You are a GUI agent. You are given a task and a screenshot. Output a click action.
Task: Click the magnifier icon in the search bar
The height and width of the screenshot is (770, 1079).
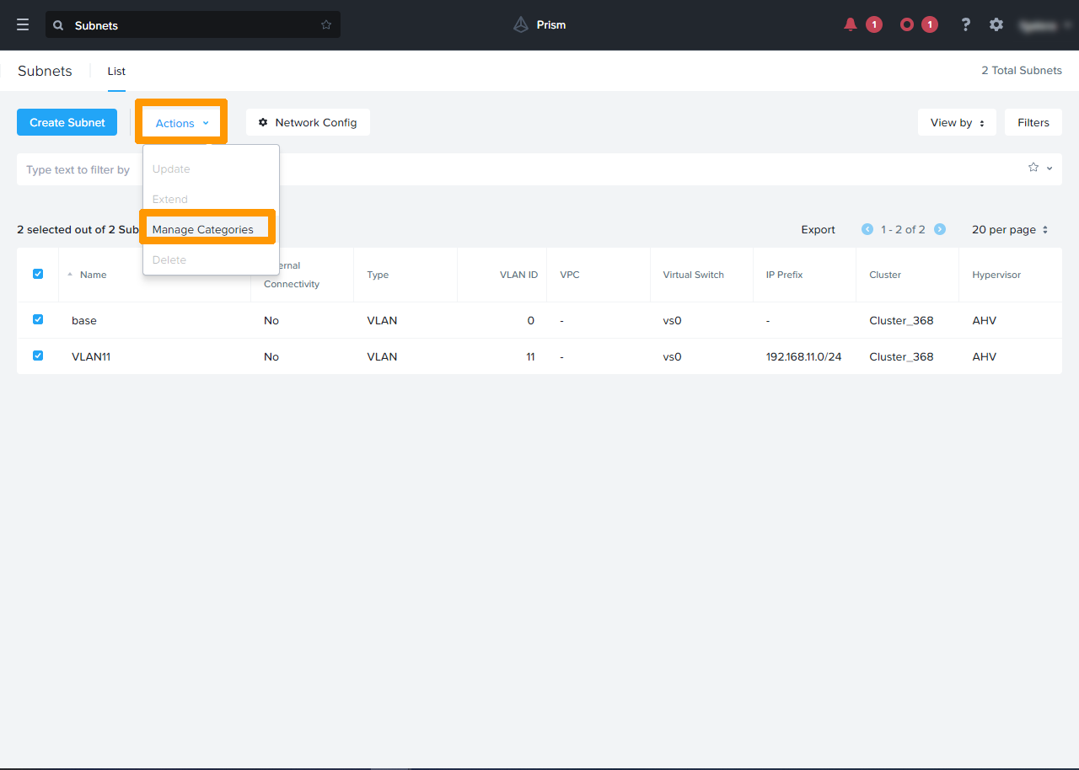57,25
